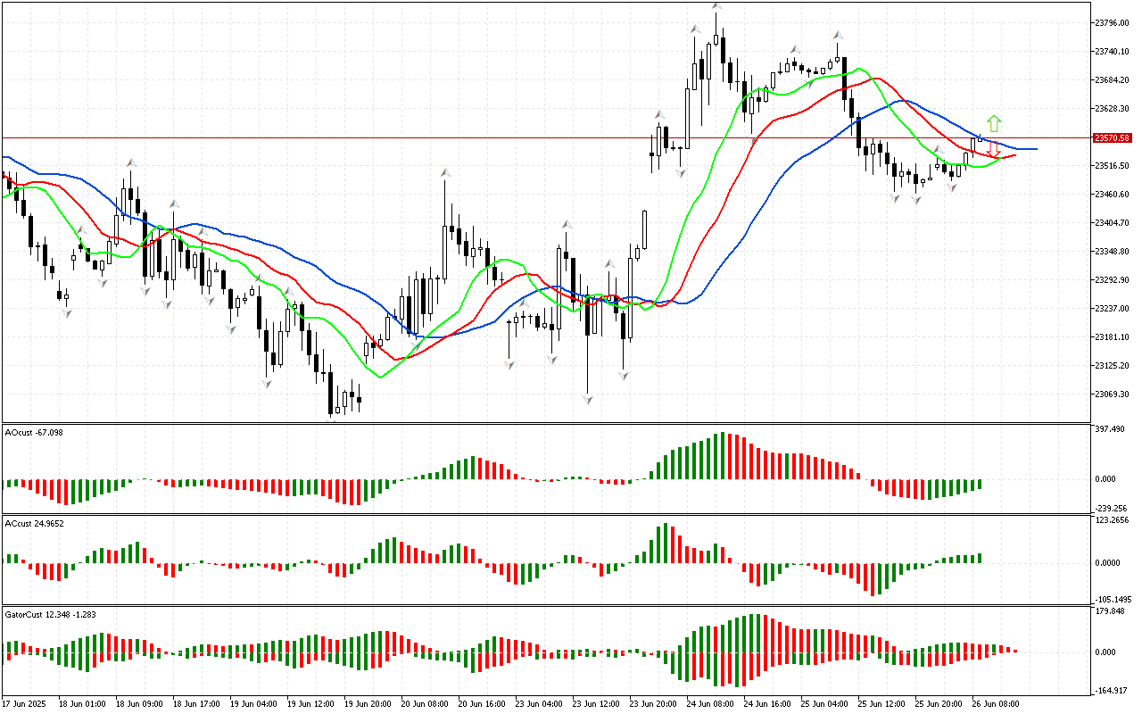Click the 20 Jun 08:00 time label
The image size is (1142, 714).
423,704
